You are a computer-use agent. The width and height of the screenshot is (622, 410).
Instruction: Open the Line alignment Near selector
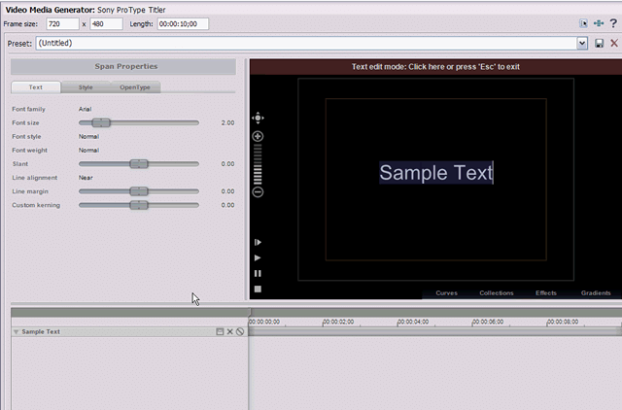click(86, 178)
